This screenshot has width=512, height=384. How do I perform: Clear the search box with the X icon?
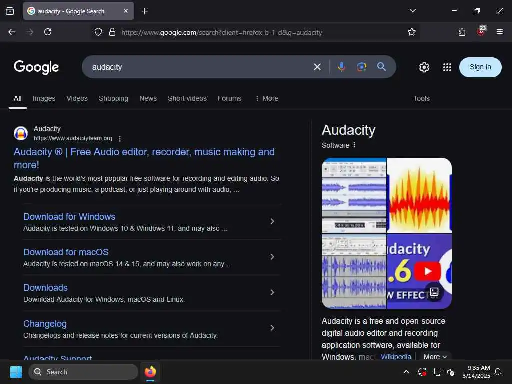317,67
